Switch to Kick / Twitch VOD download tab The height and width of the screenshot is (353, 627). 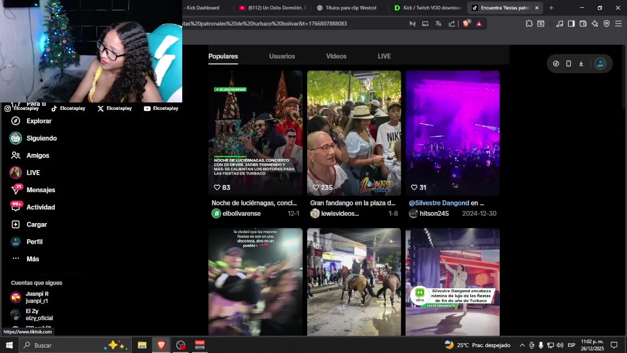428,8
